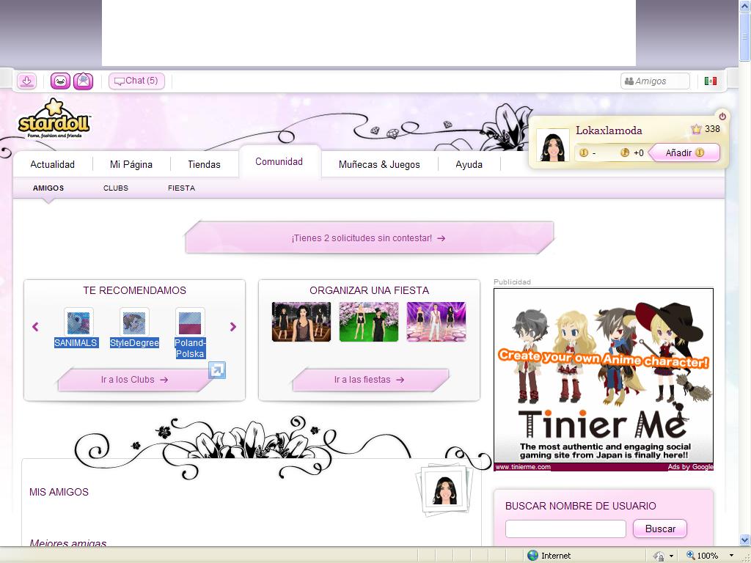Click the status bar security lock icon
Screen dimensions: 751x563
tap(659, 556)
